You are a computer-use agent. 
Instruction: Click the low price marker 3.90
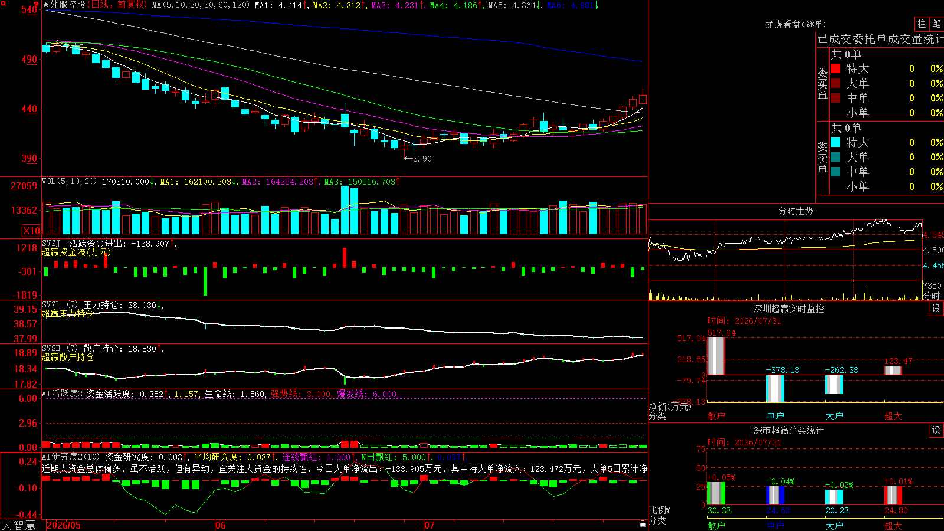click(418, 159)
